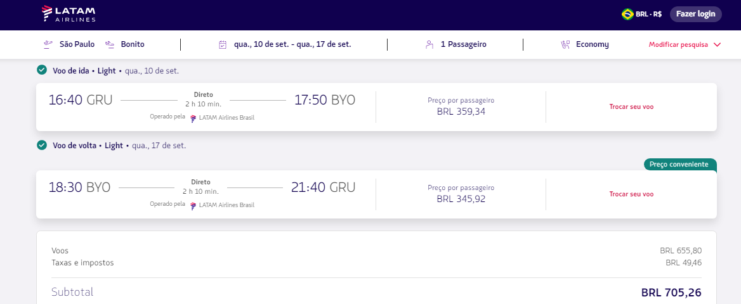This screenshot has height=304, width=741.
Task: Click the São Paulo origin field
Action: (x=77, y=44)
